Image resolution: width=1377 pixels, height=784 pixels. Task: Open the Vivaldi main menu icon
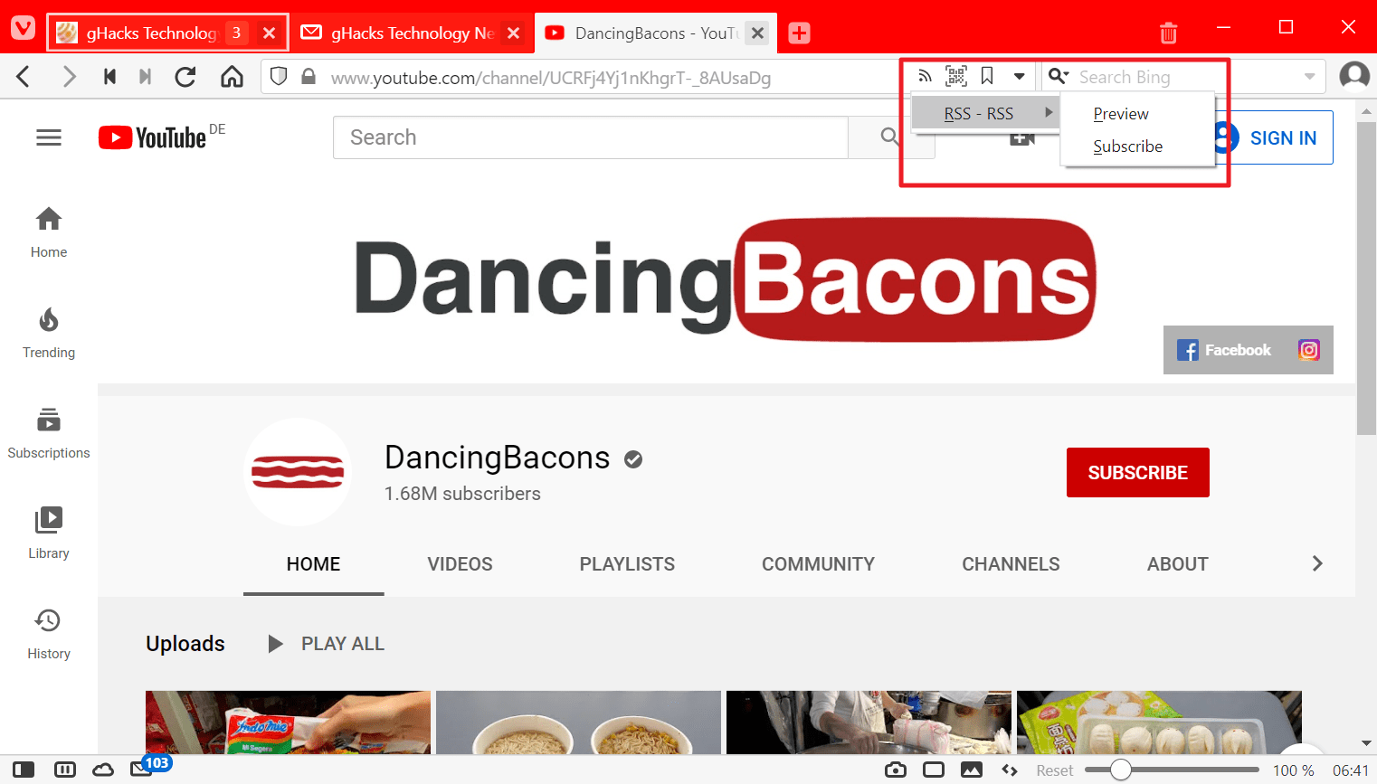pos(23,29)
